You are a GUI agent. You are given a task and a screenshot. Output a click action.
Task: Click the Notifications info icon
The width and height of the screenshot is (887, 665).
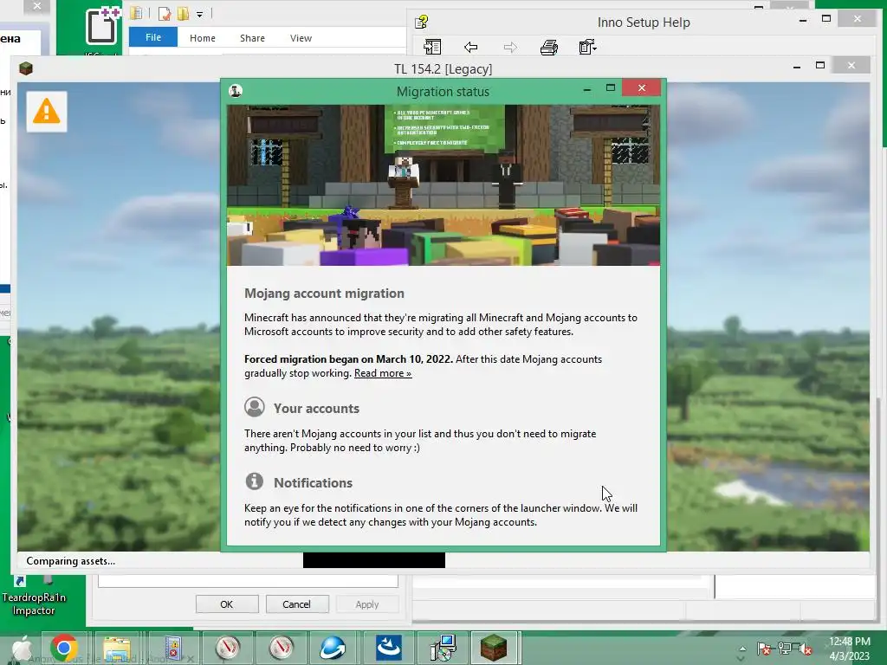pos(255,481)
